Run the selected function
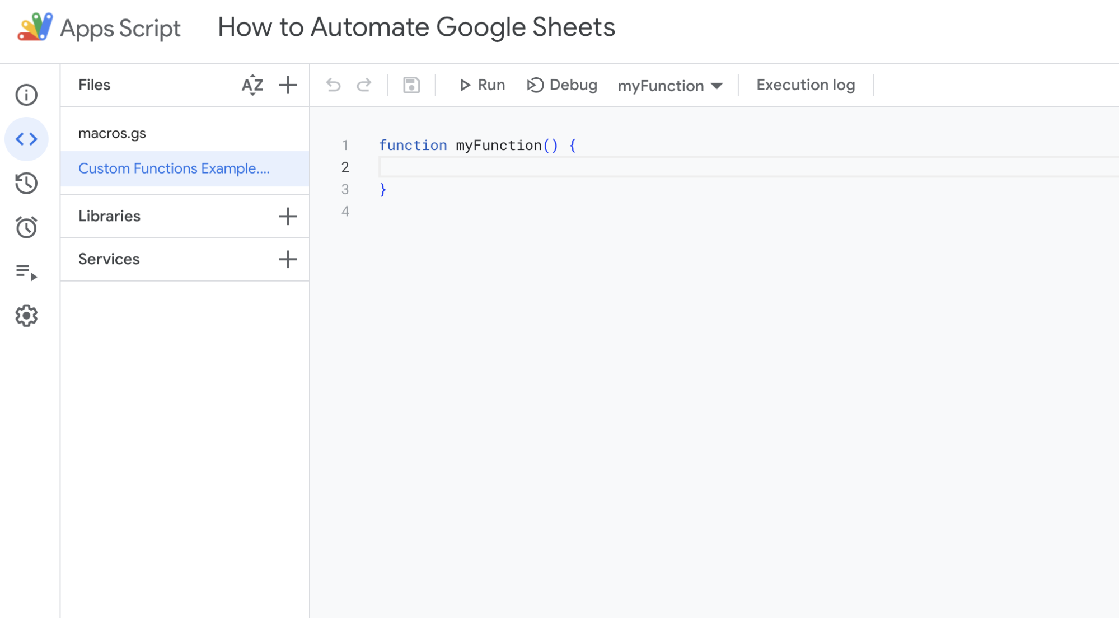The image size is (1119, 618). (x=482, y=85)
